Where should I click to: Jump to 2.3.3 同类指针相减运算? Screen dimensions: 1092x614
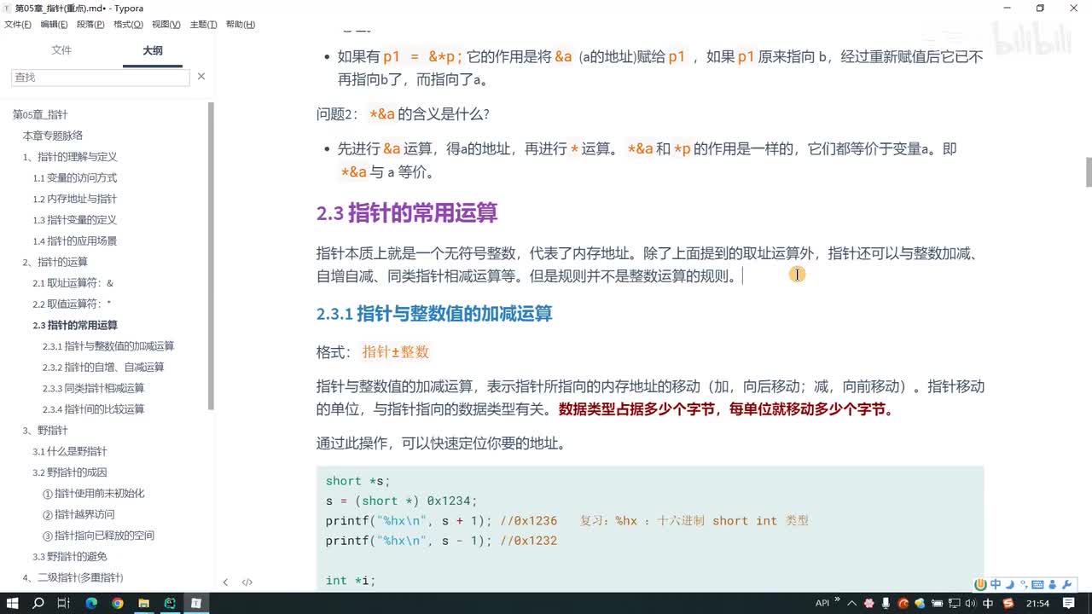(94, 388)
